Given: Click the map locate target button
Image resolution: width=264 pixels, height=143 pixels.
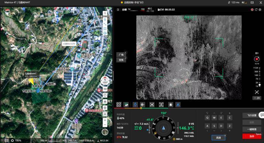Looking at the screenshot, I should tap(105, 108).
